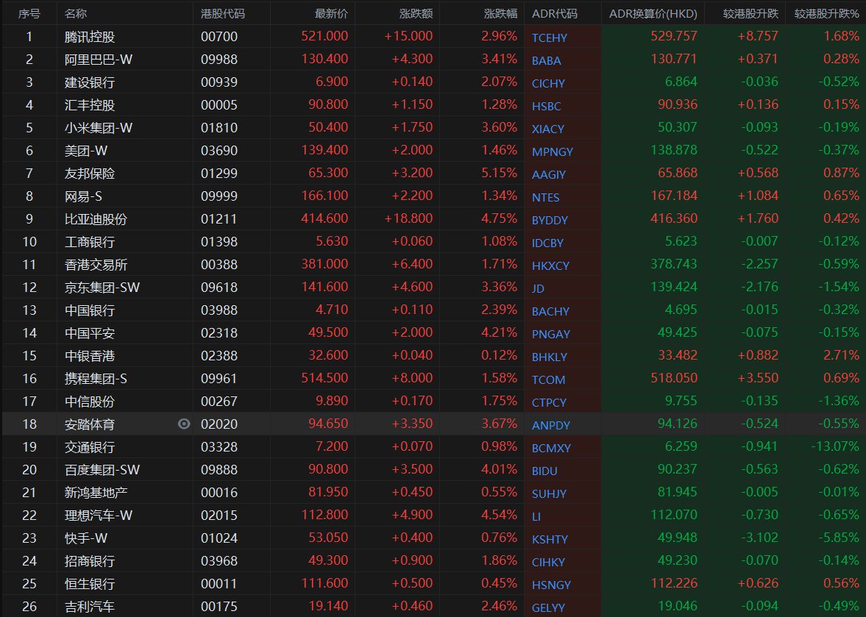Click the ADR代码 column header

click(x=555, y=14)
